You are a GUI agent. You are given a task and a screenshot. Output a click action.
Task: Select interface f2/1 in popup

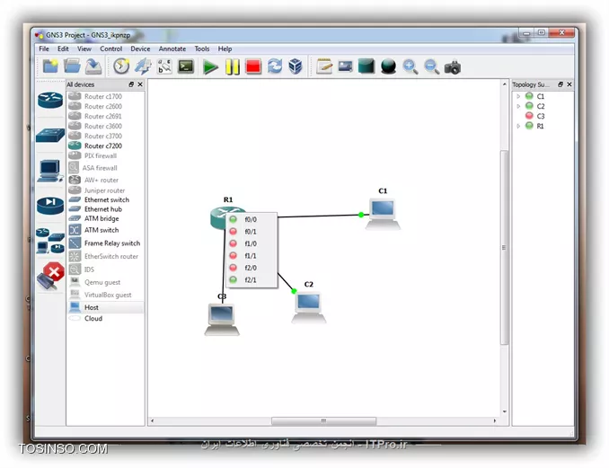pyautogui.click(x=252, y=279)
